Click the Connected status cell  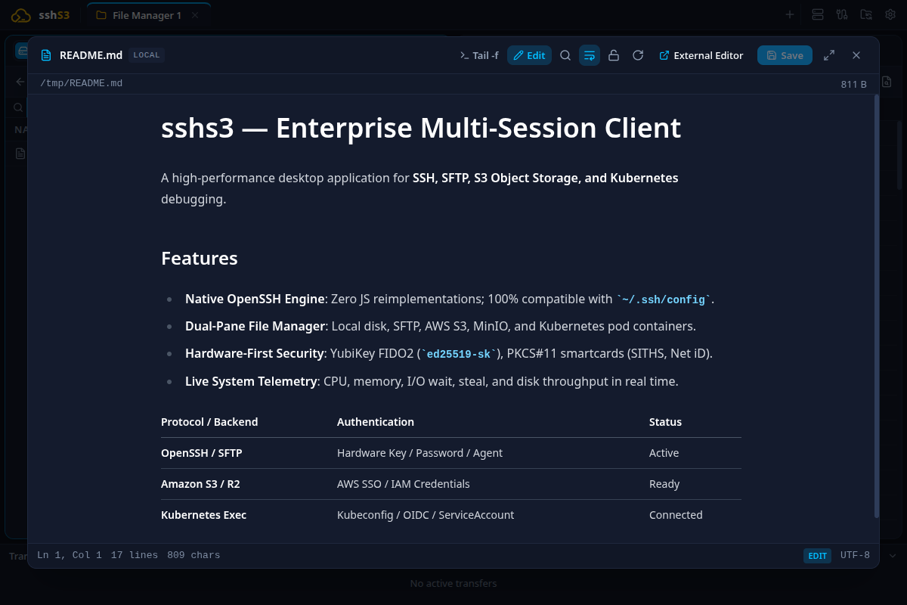(676, 515)
